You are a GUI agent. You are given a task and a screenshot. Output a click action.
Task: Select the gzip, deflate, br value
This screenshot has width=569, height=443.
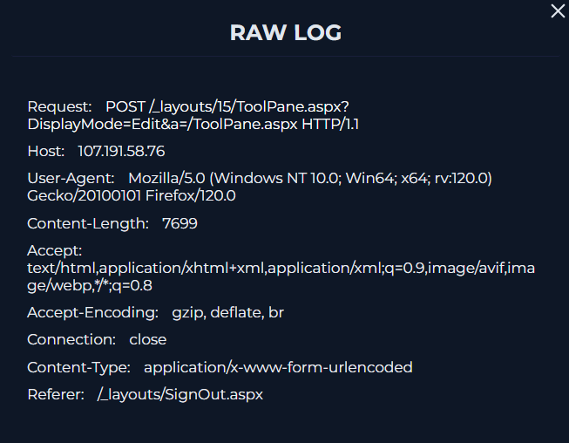coord(227,312)
